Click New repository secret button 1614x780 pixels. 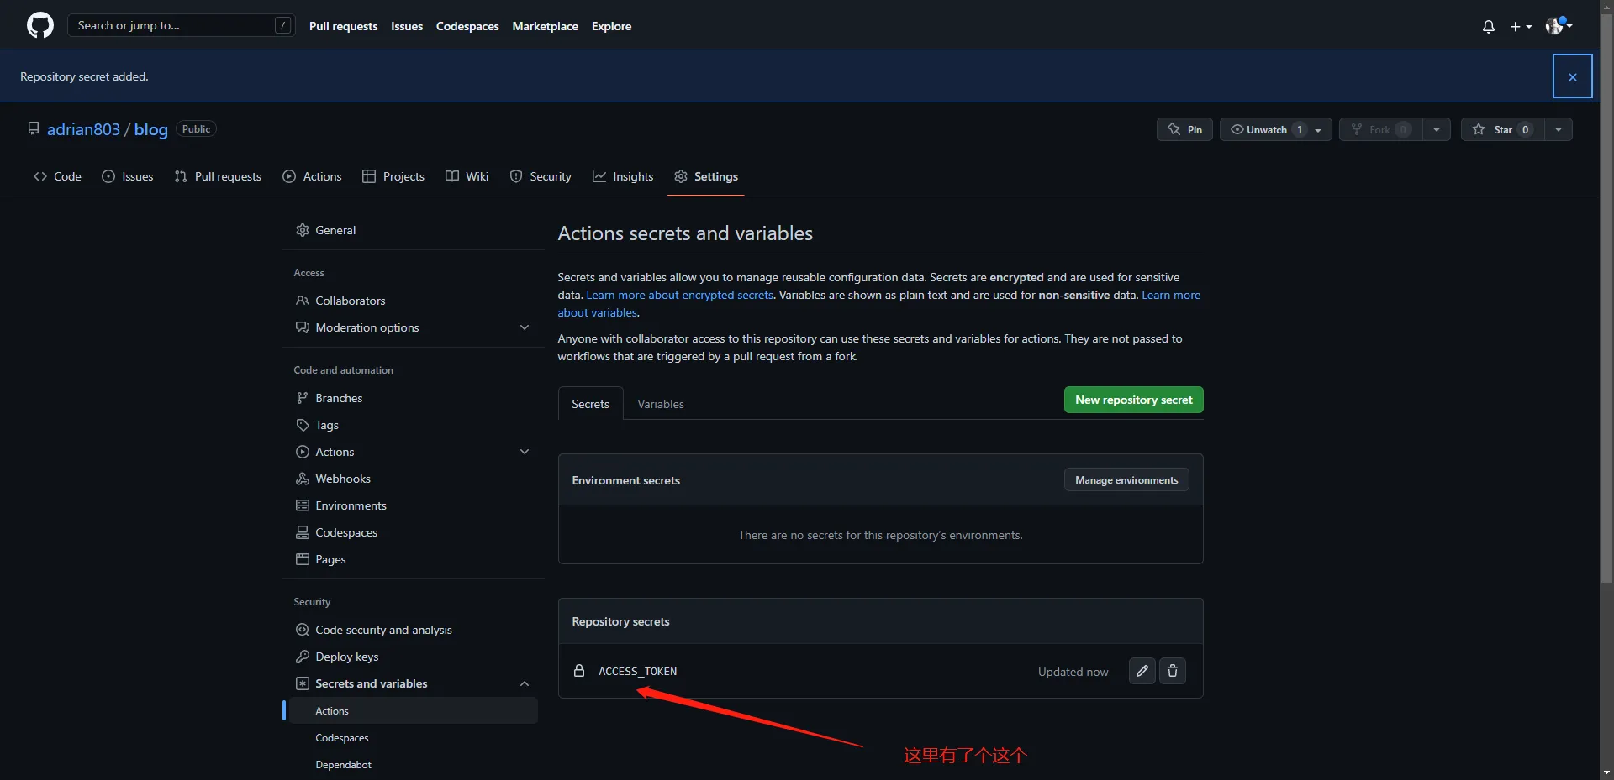(1133, 400)
